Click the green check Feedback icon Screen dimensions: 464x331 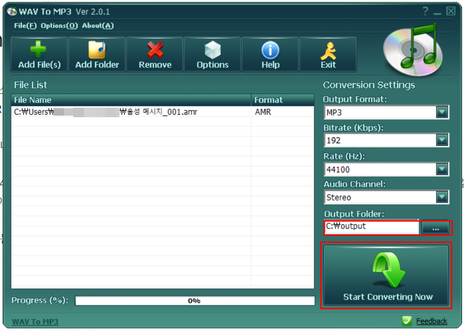[407, 320]
